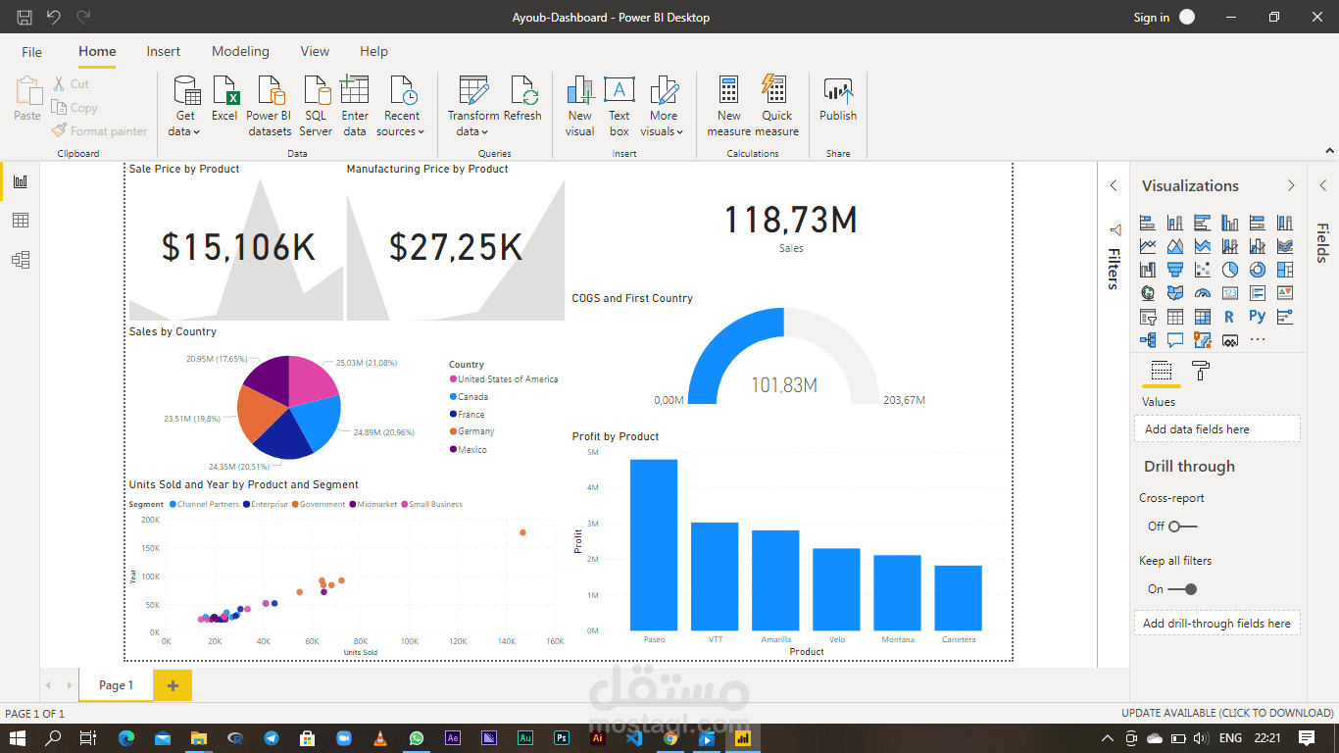Screen dimensions: 1339x753
Task: Open the More visuals dropdown
Action: pyautogui.click(x=664, y=107)
